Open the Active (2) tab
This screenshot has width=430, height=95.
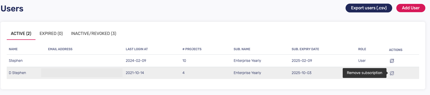click(x=21, y=34)
